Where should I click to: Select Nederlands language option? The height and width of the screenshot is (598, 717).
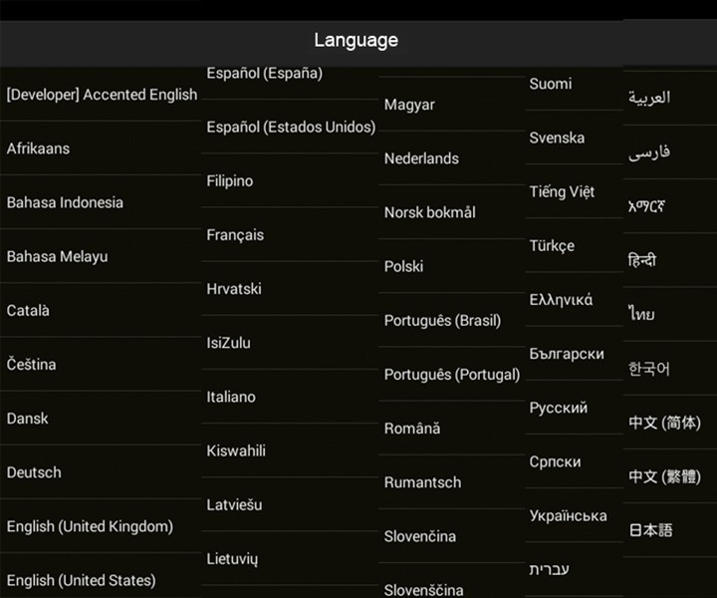coord(421,158)
